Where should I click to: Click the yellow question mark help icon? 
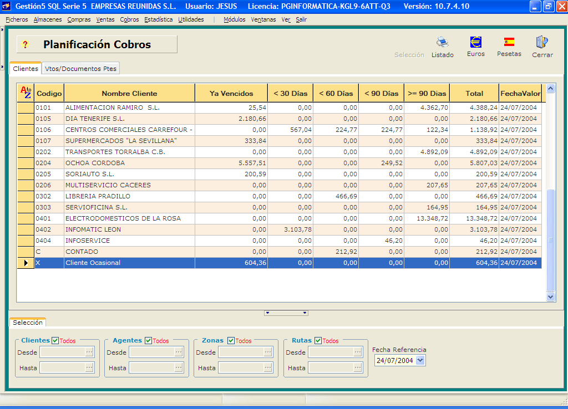pos(25,44)
